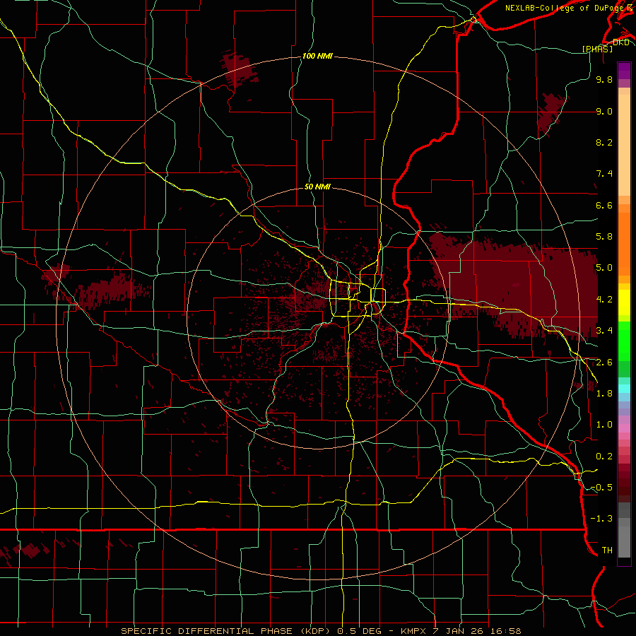The width and height of the screenshot is (636, 636).
Task: Select the 1.0 value on the scale
Action: coord(604,425)
